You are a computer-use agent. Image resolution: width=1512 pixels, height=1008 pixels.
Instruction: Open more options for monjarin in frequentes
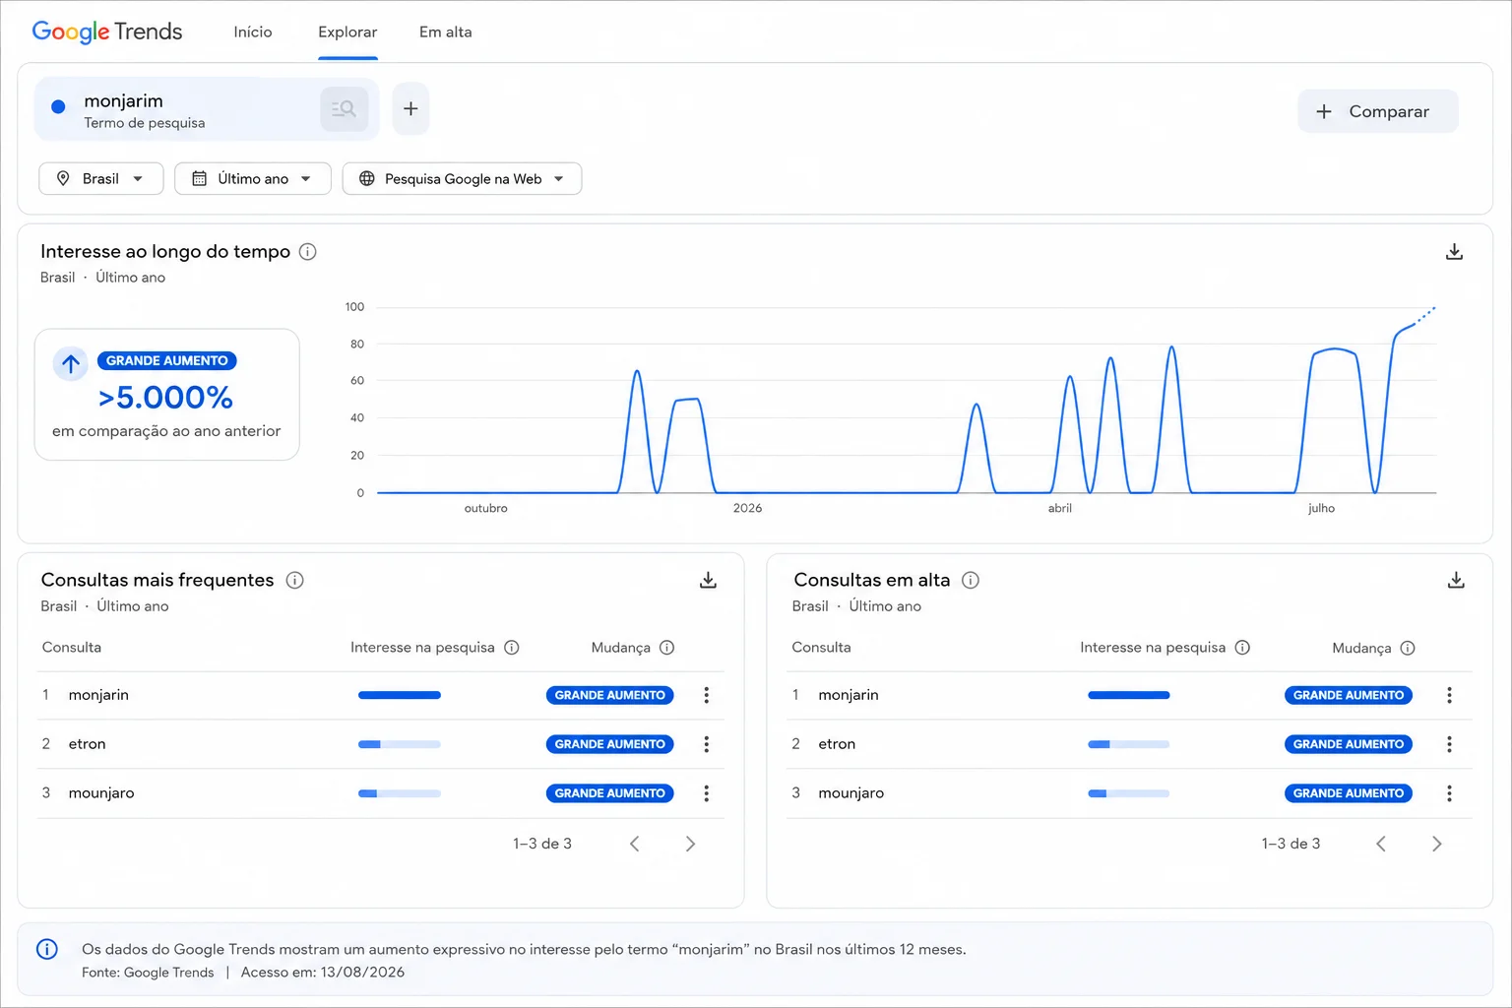(706, 695)
